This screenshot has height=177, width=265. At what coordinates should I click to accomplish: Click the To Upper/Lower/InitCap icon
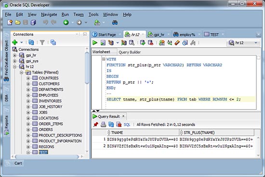coord(170,42)
